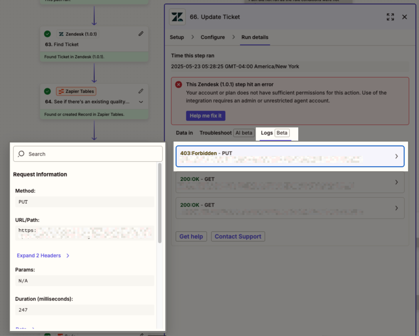
Task: Click the red error icon in alert
Action: tap(178, 85)
